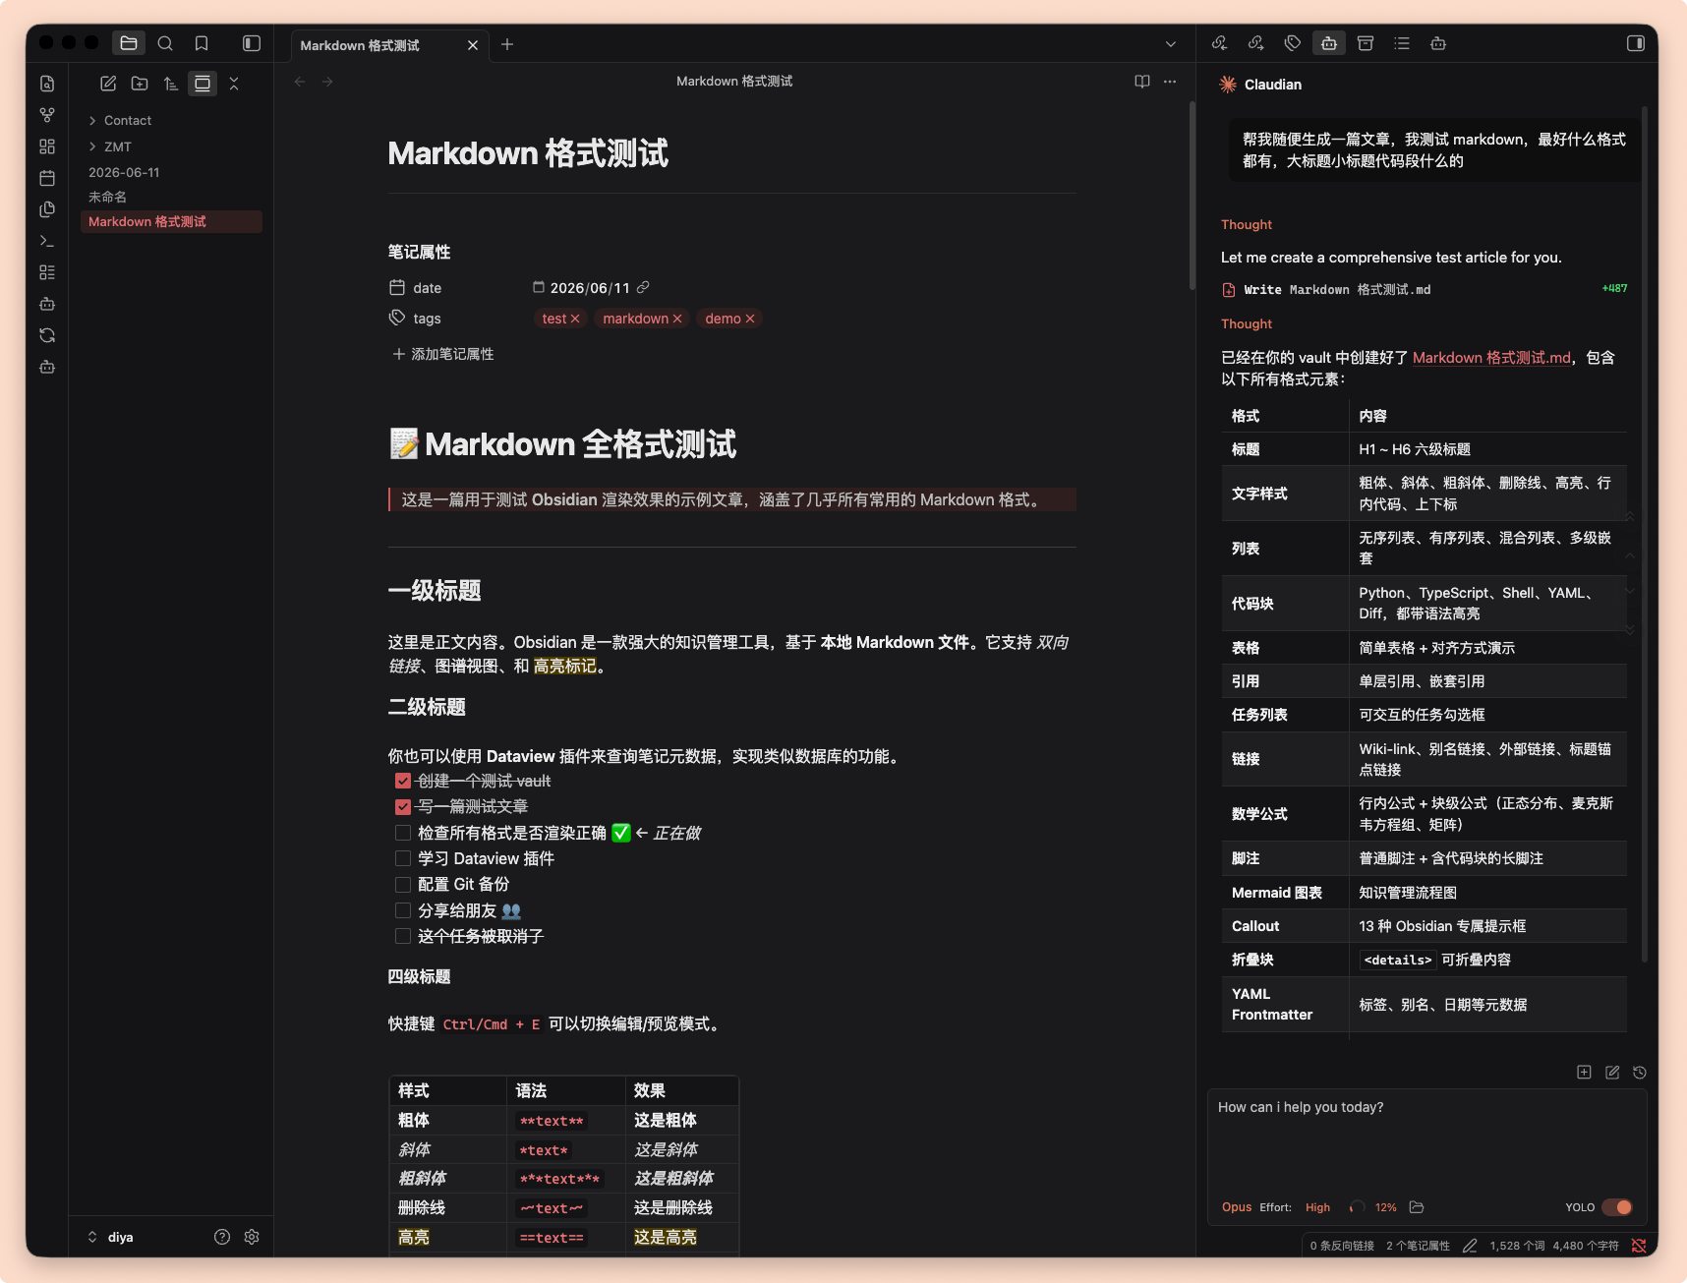This screenshot has height=1283, width=1687.
Task: Check the 学习 Dataview 插件 task
Action: 403,858
